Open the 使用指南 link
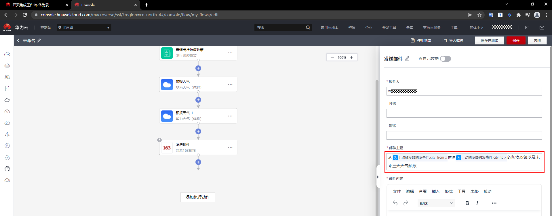This screenshot has height=216, width=552. pos(421,40)
